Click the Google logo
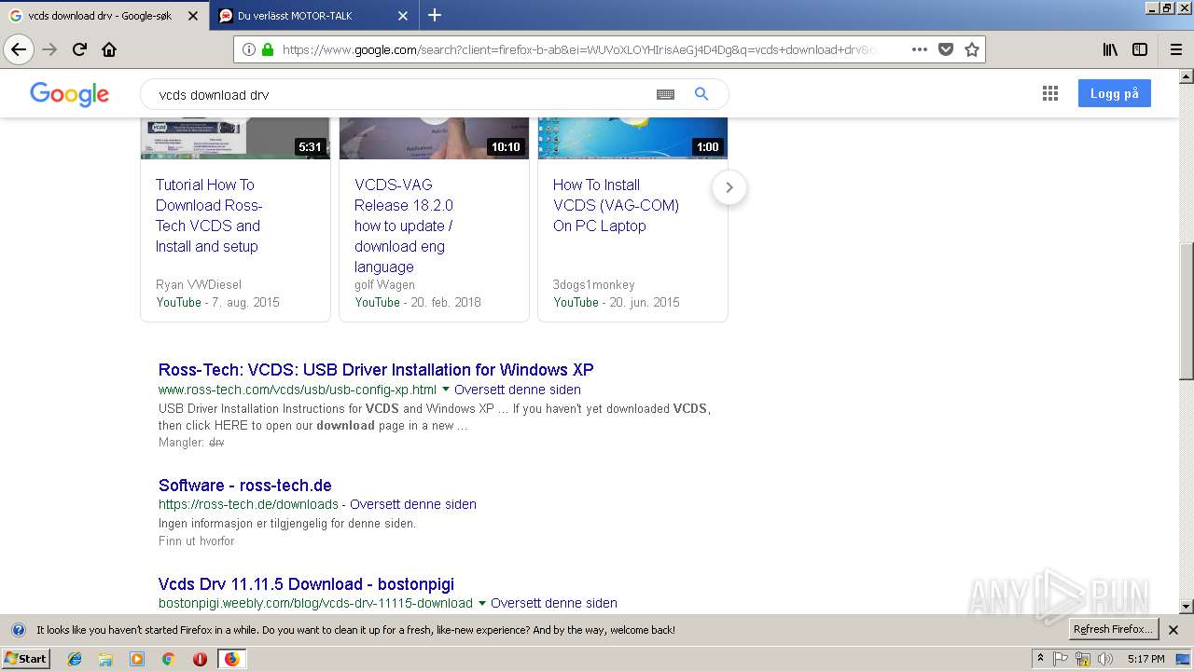The image size is (1194, 671). click(x=69, y=94)
